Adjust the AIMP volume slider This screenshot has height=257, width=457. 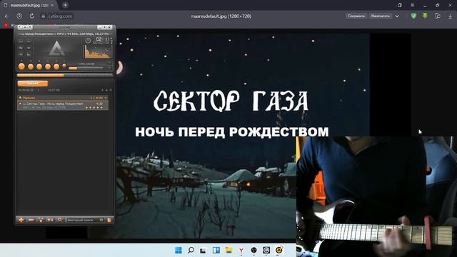86,68
